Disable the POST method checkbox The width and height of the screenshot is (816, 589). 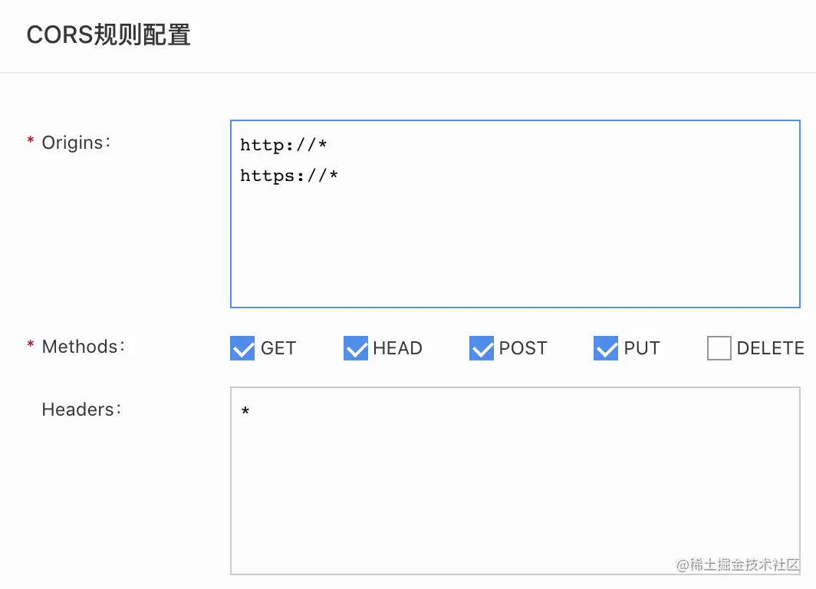point(482,348)
